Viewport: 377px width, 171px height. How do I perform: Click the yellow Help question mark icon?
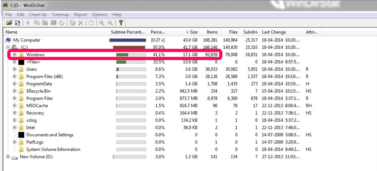(121, 23)
